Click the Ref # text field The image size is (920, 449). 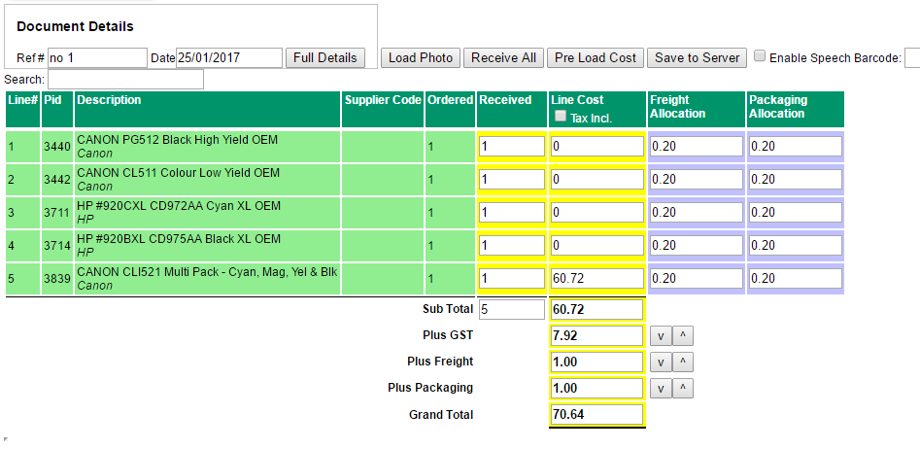pyautogui.click(x=97, y=58)
